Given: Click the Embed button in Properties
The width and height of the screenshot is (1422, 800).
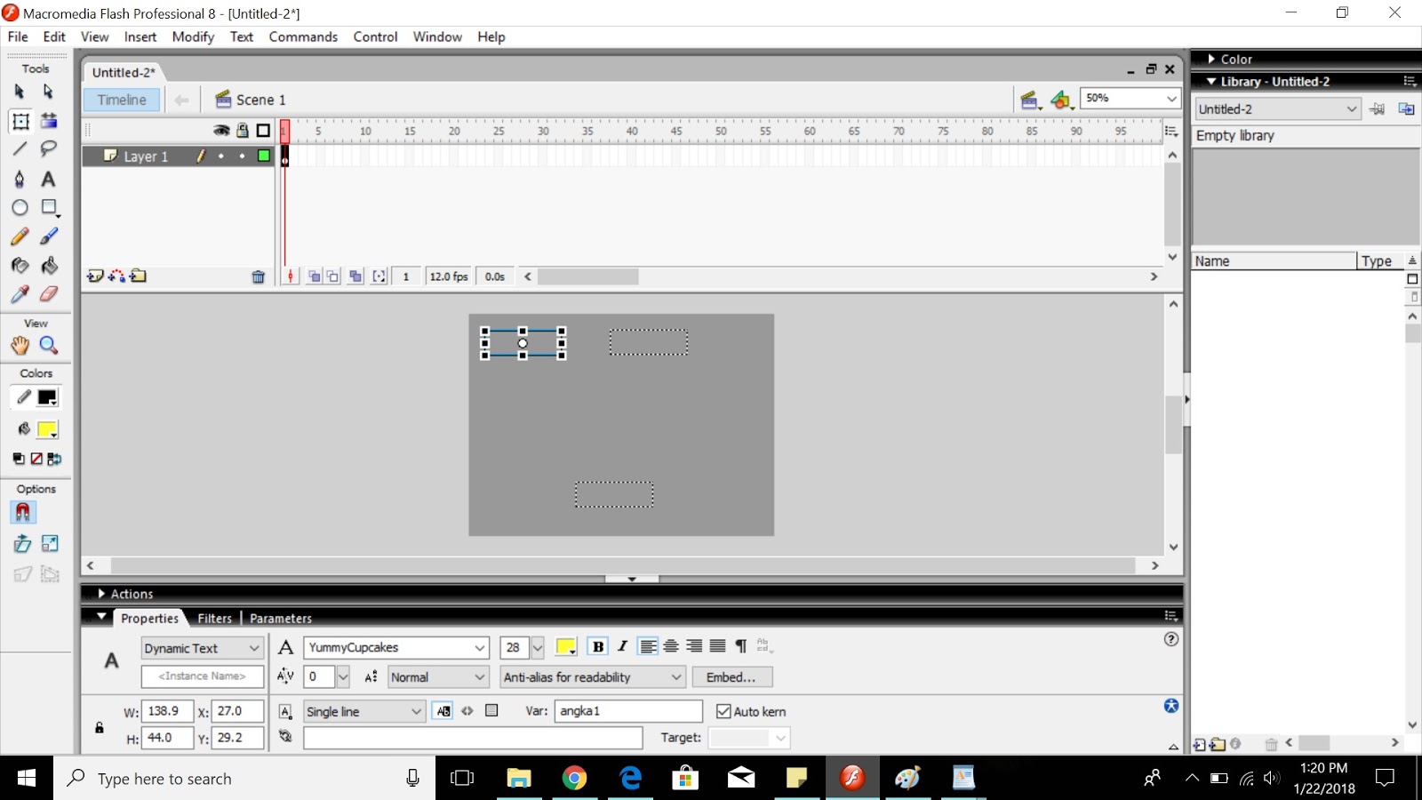Looking at the screenshot, I should (731, 676).
